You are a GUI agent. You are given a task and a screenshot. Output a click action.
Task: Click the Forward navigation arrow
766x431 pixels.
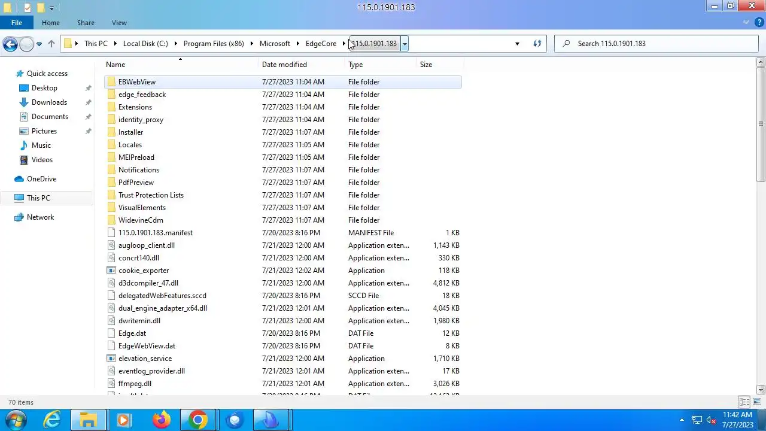26,44
